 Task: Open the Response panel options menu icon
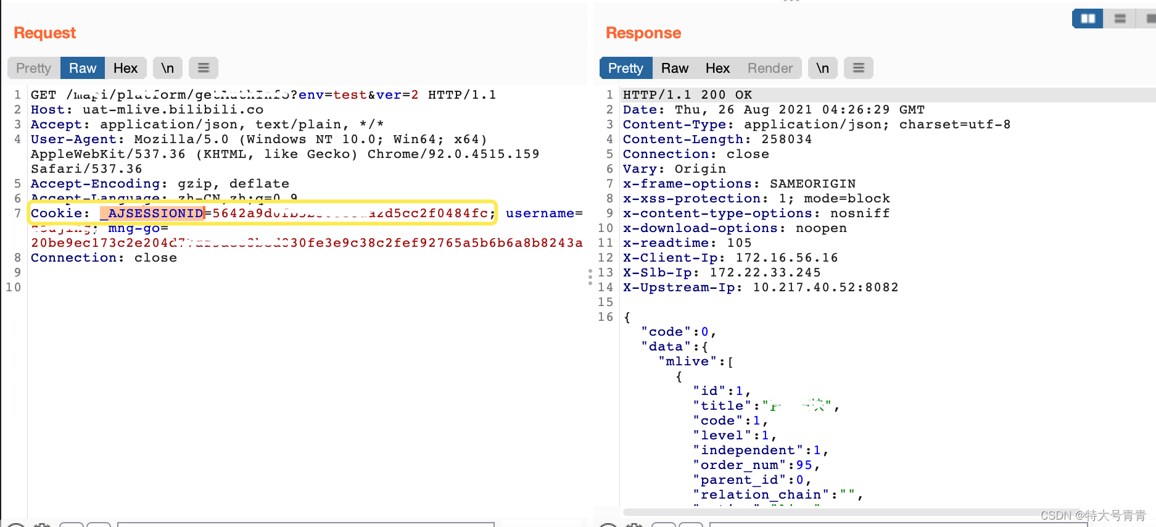coord(858,68)
